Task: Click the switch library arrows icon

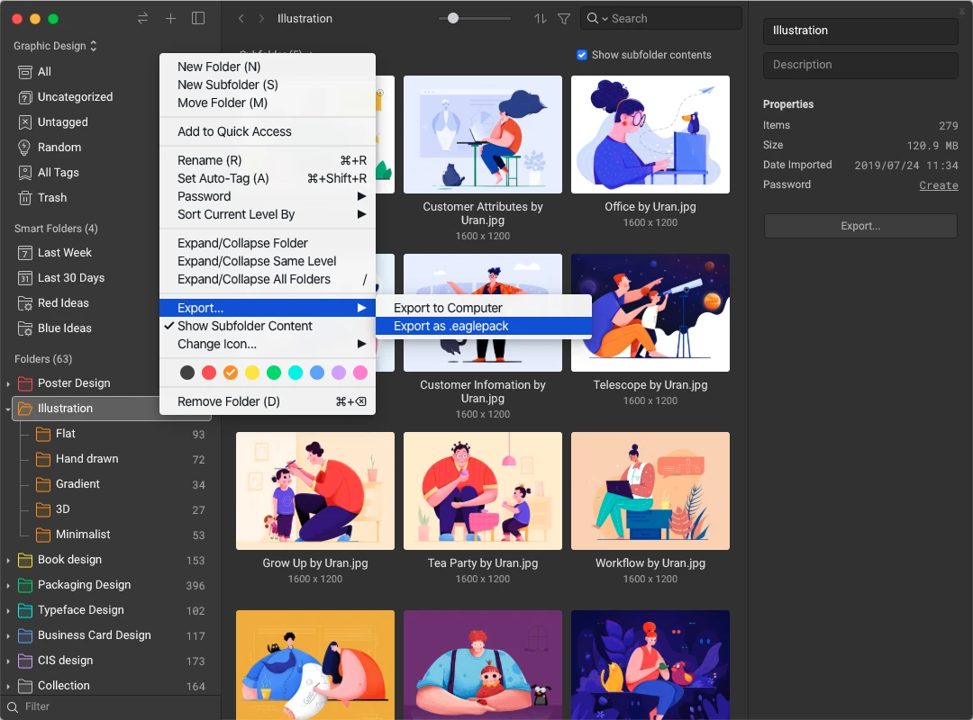Action: [142, 19]
